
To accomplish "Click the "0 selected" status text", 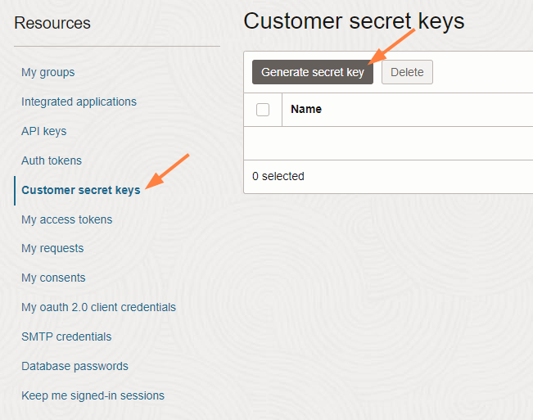I will click(278, 176).
